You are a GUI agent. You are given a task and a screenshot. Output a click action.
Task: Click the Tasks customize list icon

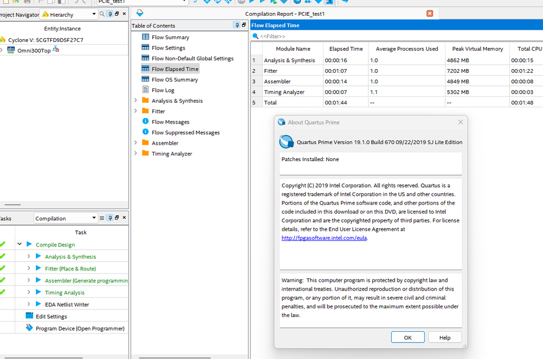point(102,218)
